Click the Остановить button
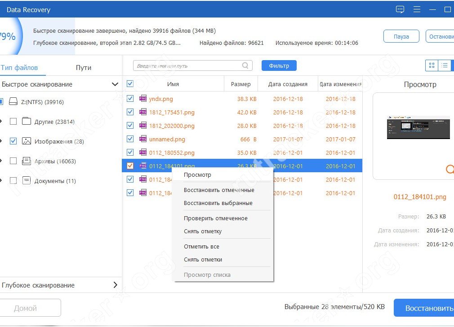The height and width of the screenshot is (327, 454). [440, 36]
